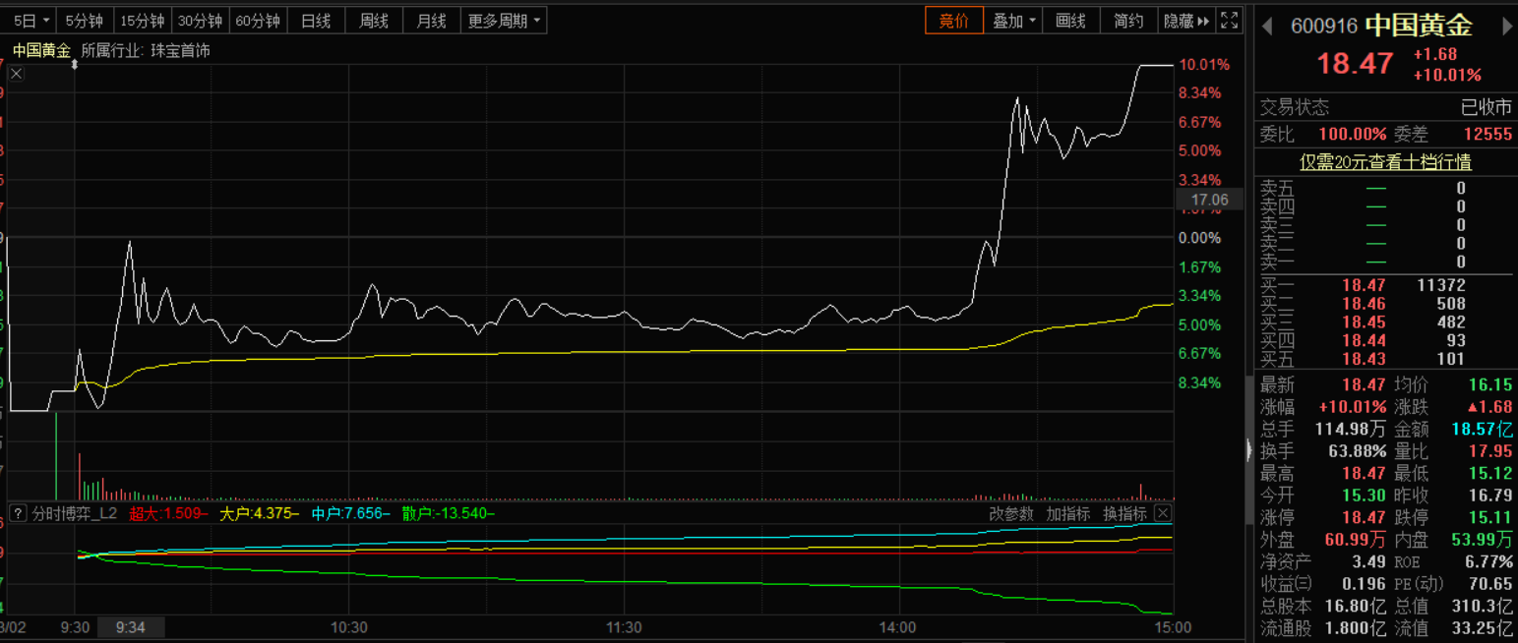The height and width of the screenshot is (643, 1518).
Task: Open the 5日 period dropdown
Action: coord(30,21)
